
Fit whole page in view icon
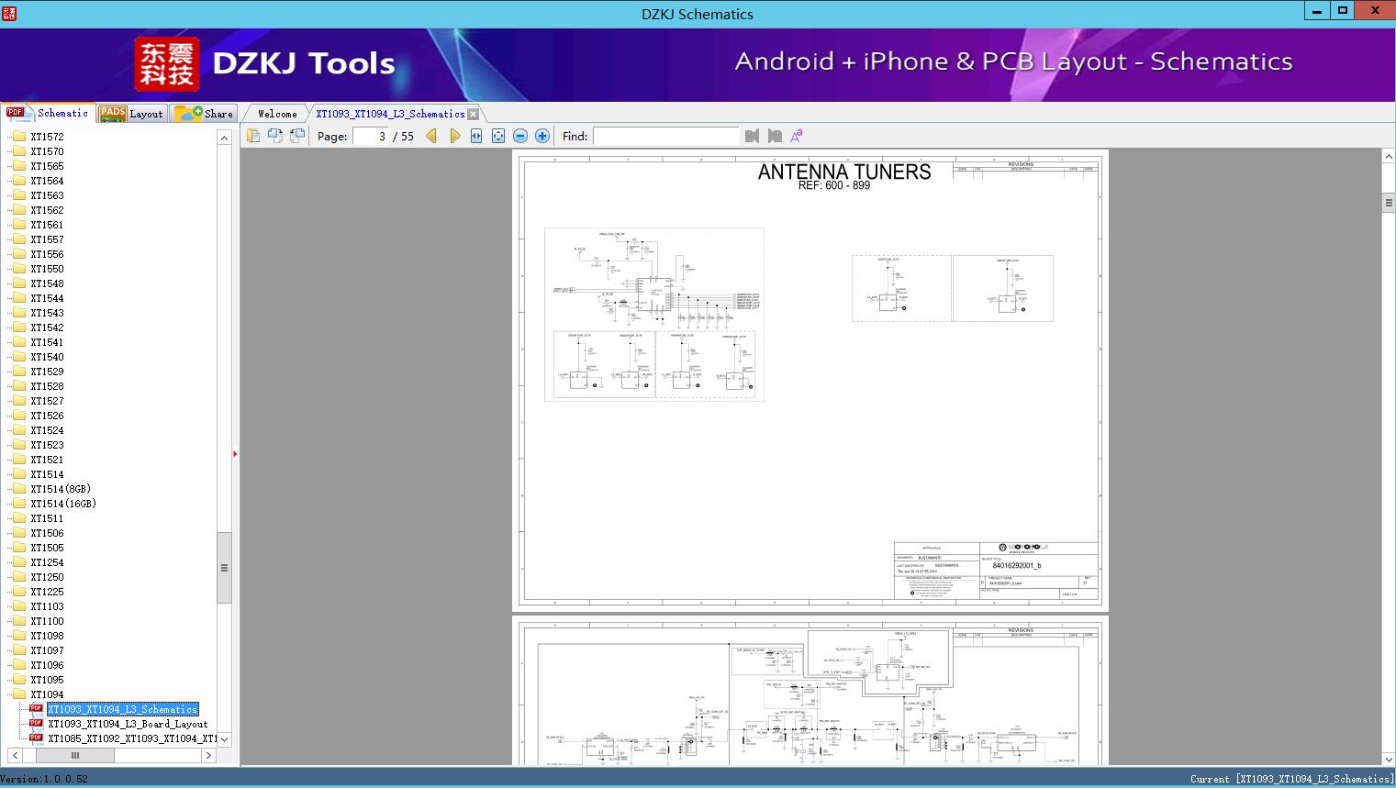click(x=498, y=136)
